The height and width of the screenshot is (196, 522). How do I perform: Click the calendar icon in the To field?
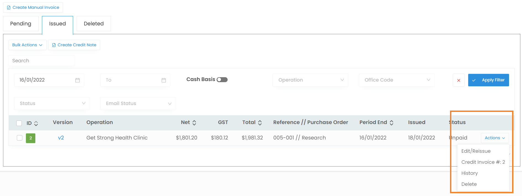pos(164,80)
